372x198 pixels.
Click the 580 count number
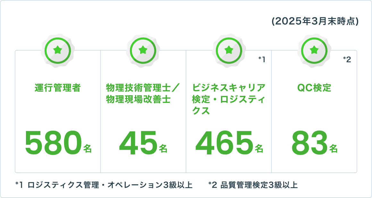(x=53, y=142)
